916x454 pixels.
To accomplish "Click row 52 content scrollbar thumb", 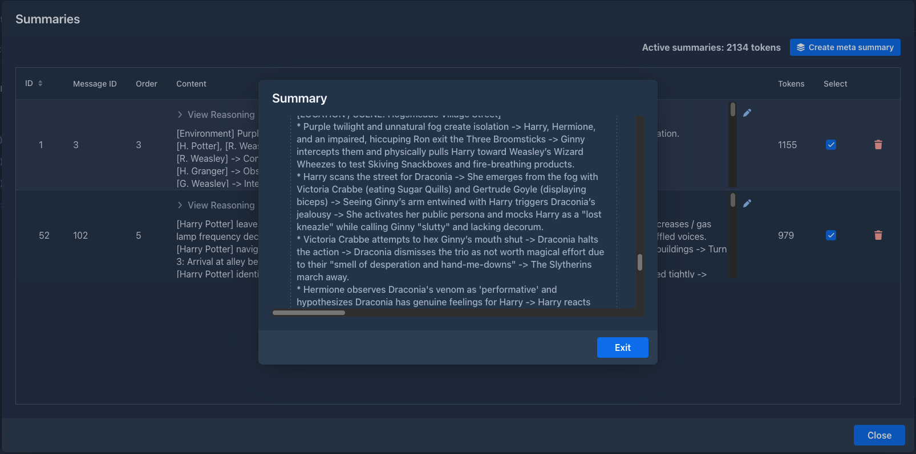I will [x=733, y=200].
